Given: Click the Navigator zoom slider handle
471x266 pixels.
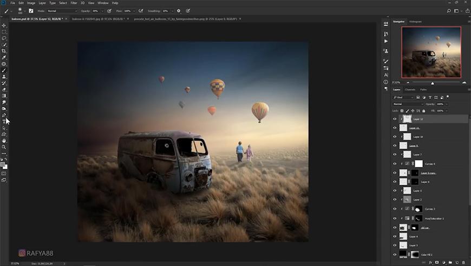Looking at the screenshot, I should coord(432,83).
